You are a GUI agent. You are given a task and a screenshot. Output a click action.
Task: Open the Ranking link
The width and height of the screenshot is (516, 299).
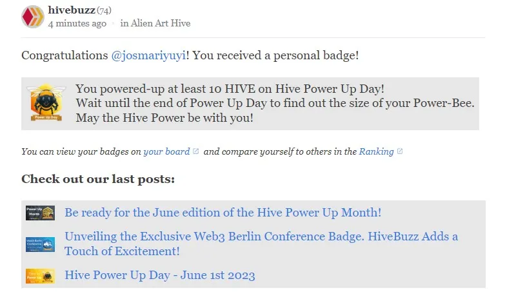[376, 152]
